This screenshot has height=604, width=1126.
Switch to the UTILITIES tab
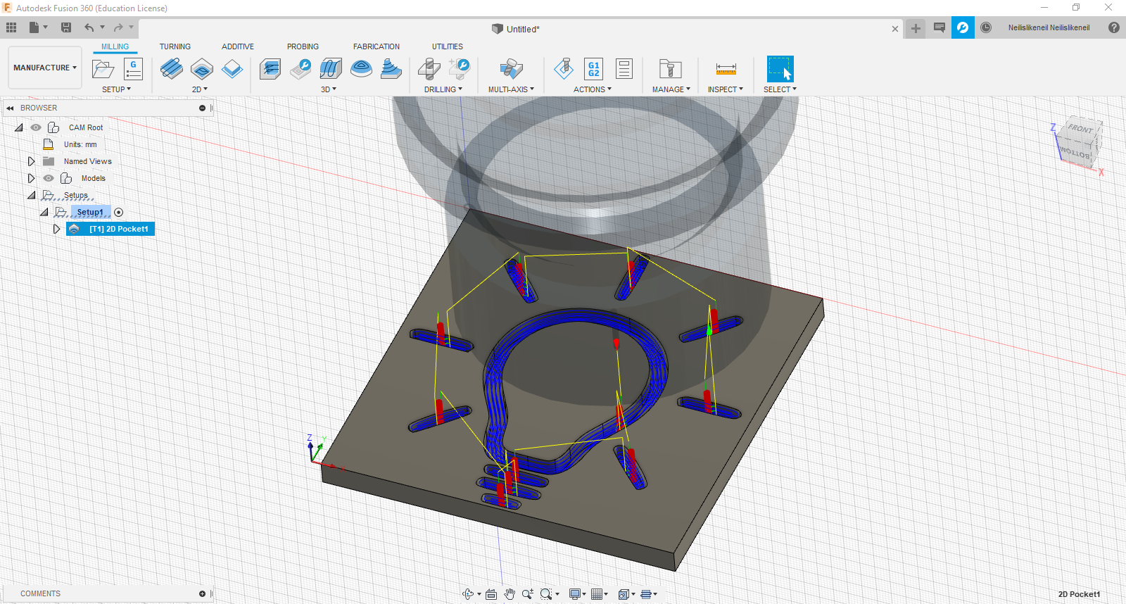pyautogui.click(x=448, y=46)
